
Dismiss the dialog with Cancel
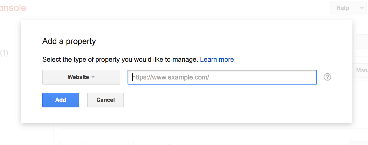click(x=106, y=100)
